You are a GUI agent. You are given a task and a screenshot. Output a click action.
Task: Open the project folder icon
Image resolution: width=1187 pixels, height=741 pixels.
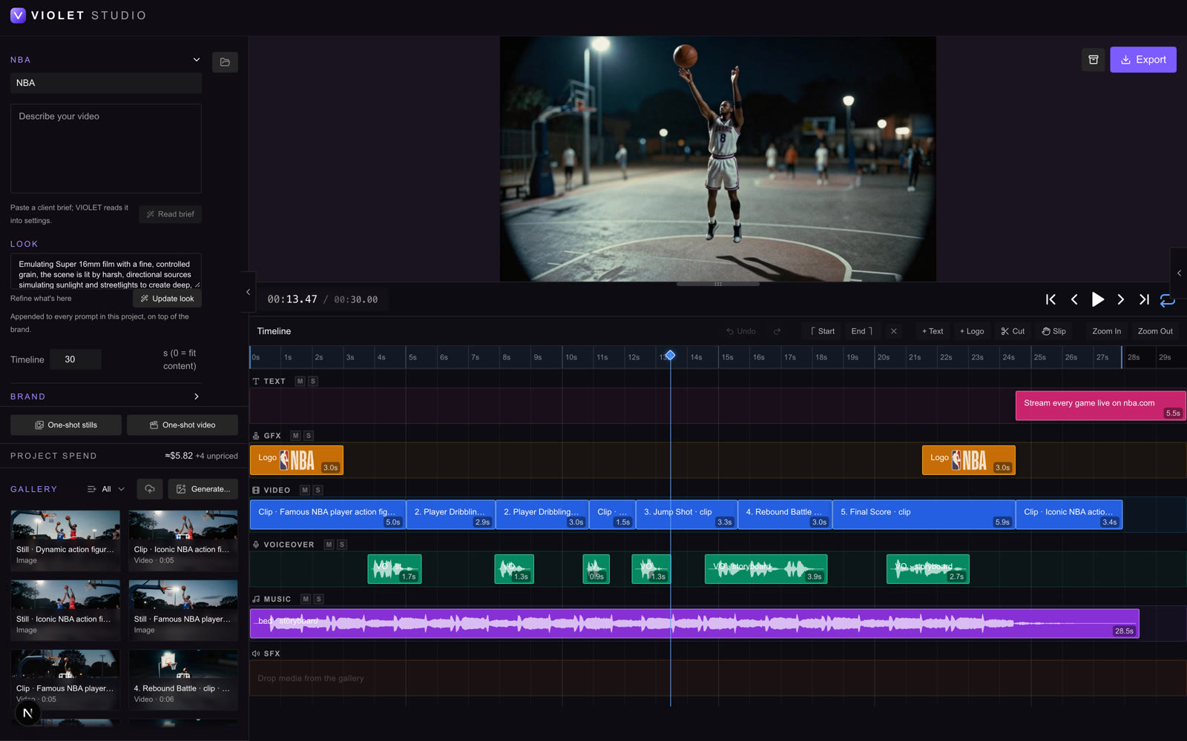pyautogui.click(x=225, y=62)
